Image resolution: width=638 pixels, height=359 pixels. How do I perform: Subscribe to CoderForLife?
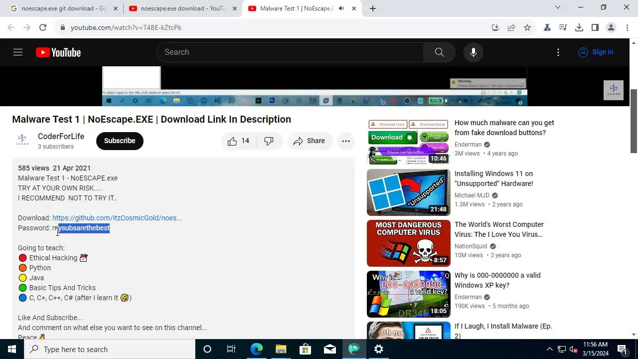coord(120,141)
